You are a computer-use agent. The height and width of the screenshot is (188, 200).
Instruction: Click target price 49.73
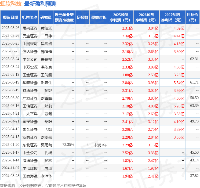click(x=194, y=121)
